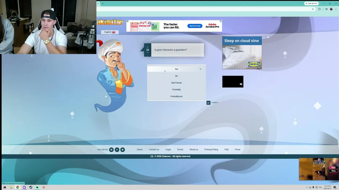Open a new browser tab
The width and height of the screenshot is (339, 190).
click(x=102, y=3)
